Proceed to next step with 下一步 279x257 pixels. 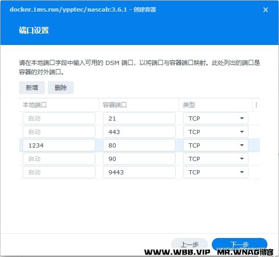tap(239, 244)
